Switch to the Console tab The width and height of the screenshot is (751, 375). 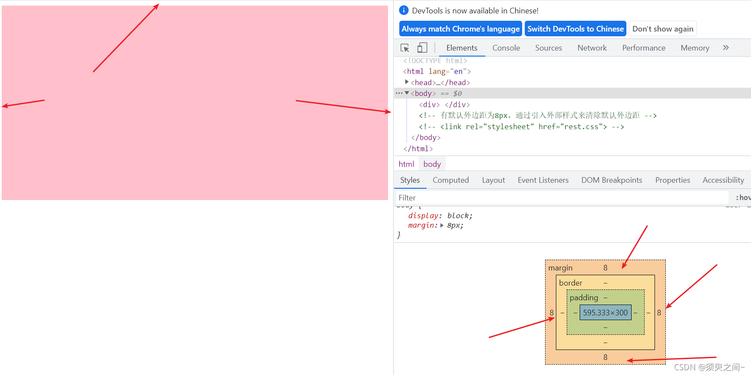pos(506,48)
